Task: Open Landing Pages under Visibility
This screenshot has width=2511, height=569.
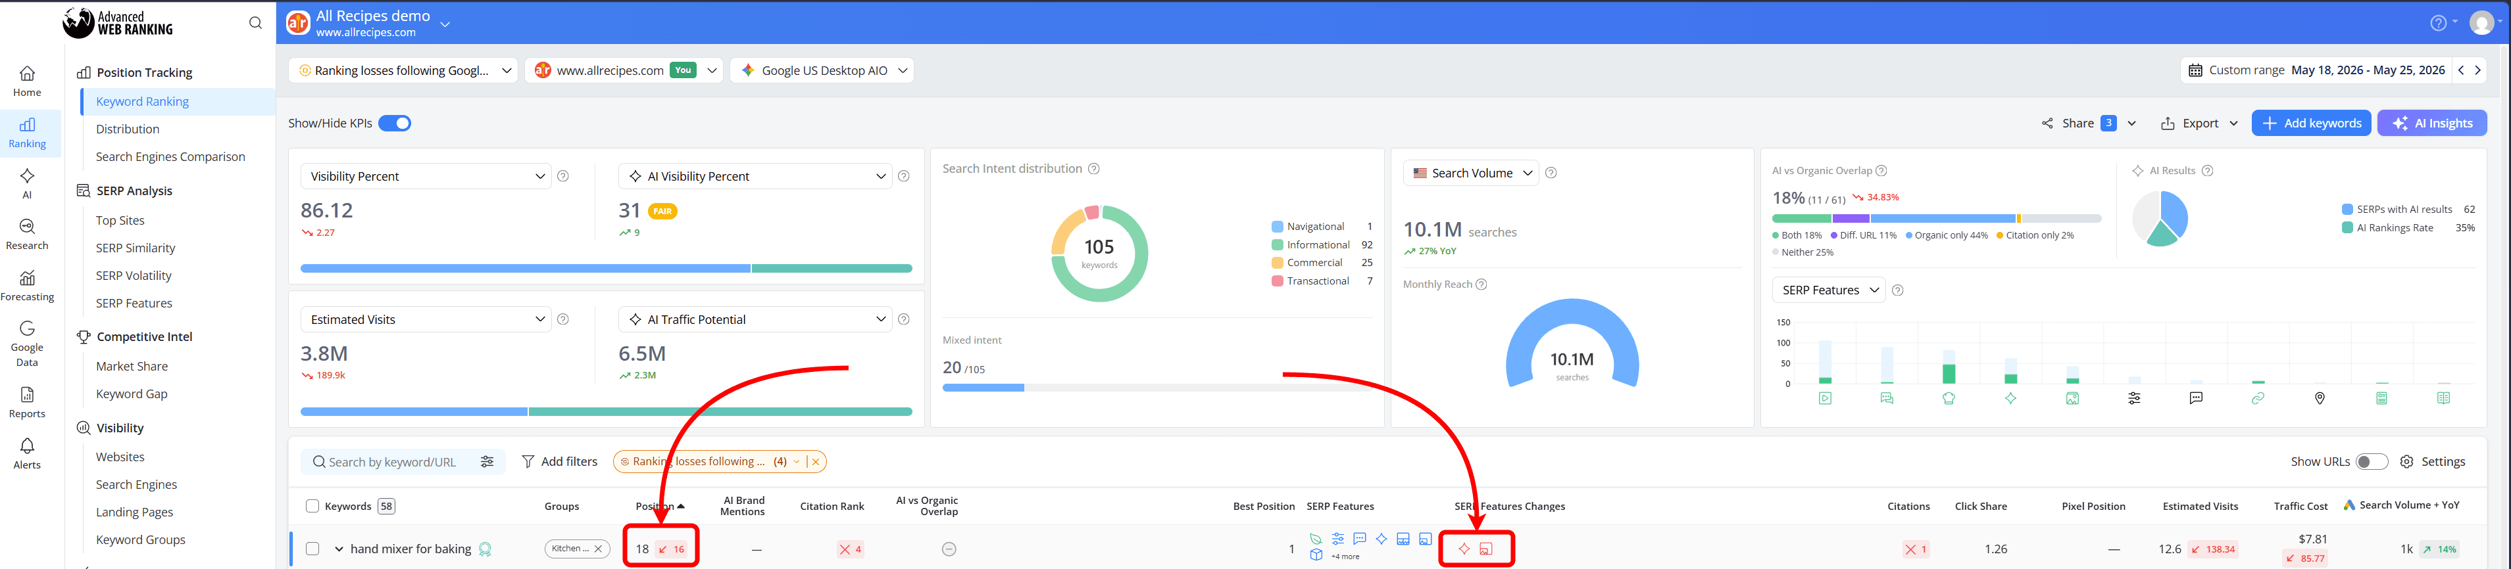Action: [x=134, y=512]
